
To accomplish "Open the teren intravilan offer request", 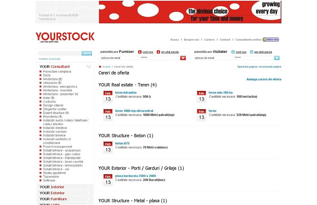I will [x=126, y=93].
